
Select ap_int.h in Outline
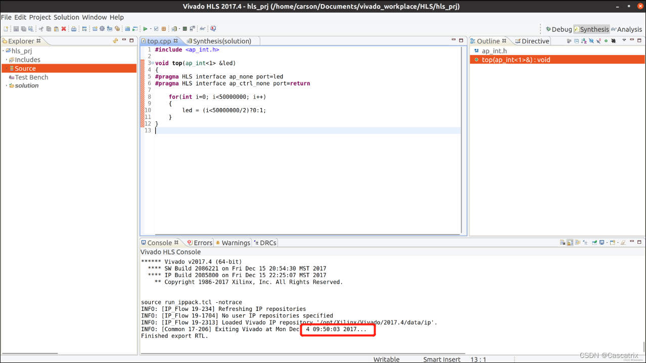point(494,51)
